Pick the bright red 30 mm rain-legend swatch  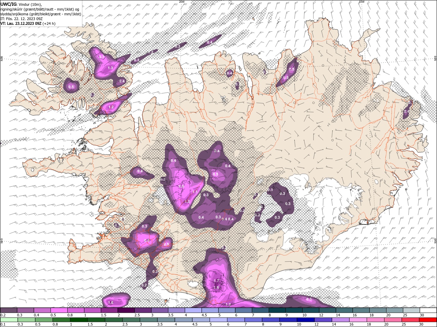428,320
